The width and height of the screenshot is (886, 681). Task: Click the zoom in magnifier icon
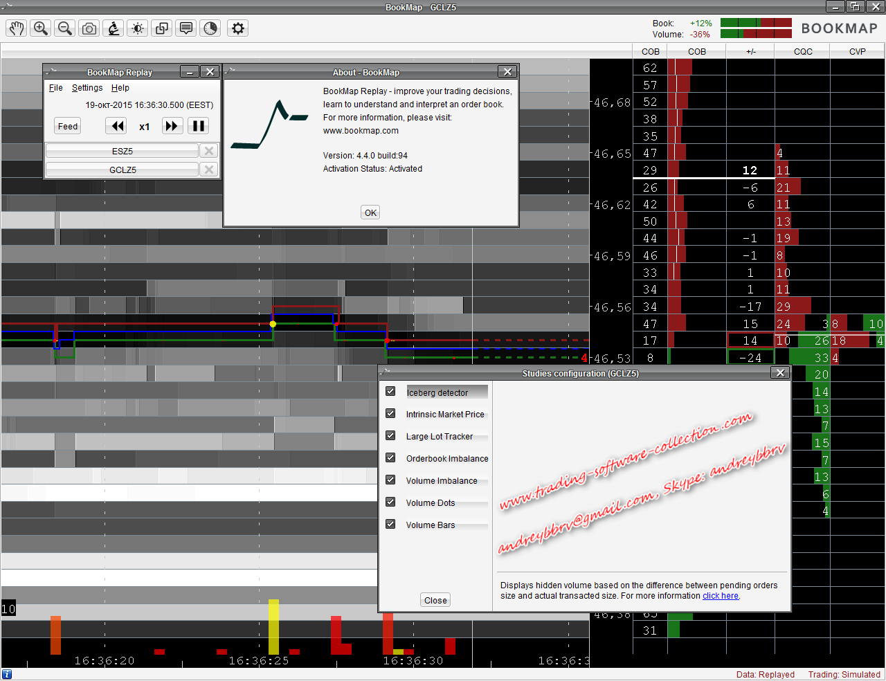(x=41, y=28)
